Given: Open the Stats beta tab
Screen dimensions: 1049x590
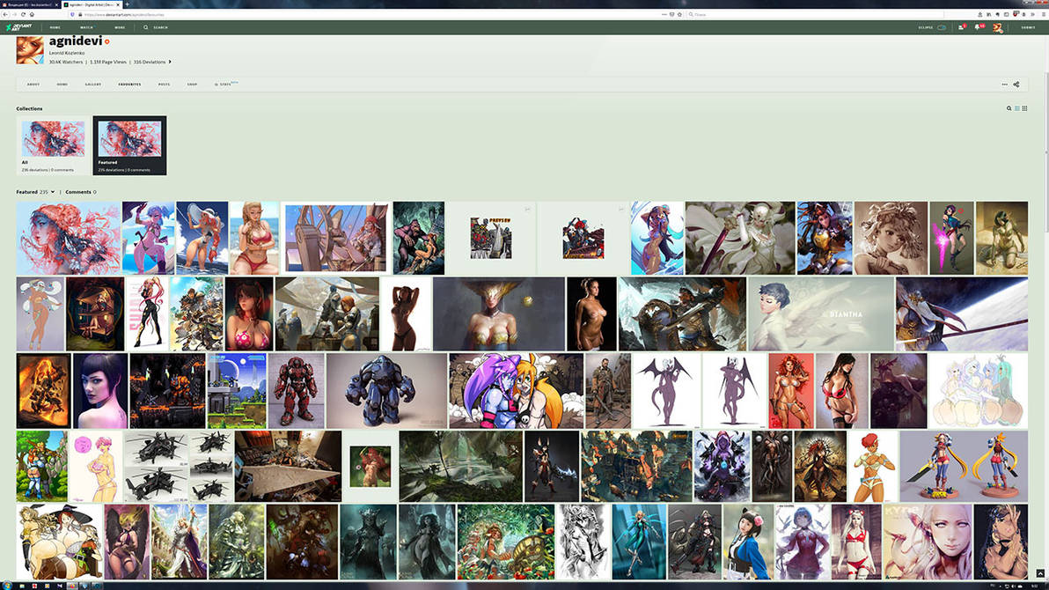Looking at the screenshot, I should click(x=225, y=84).
